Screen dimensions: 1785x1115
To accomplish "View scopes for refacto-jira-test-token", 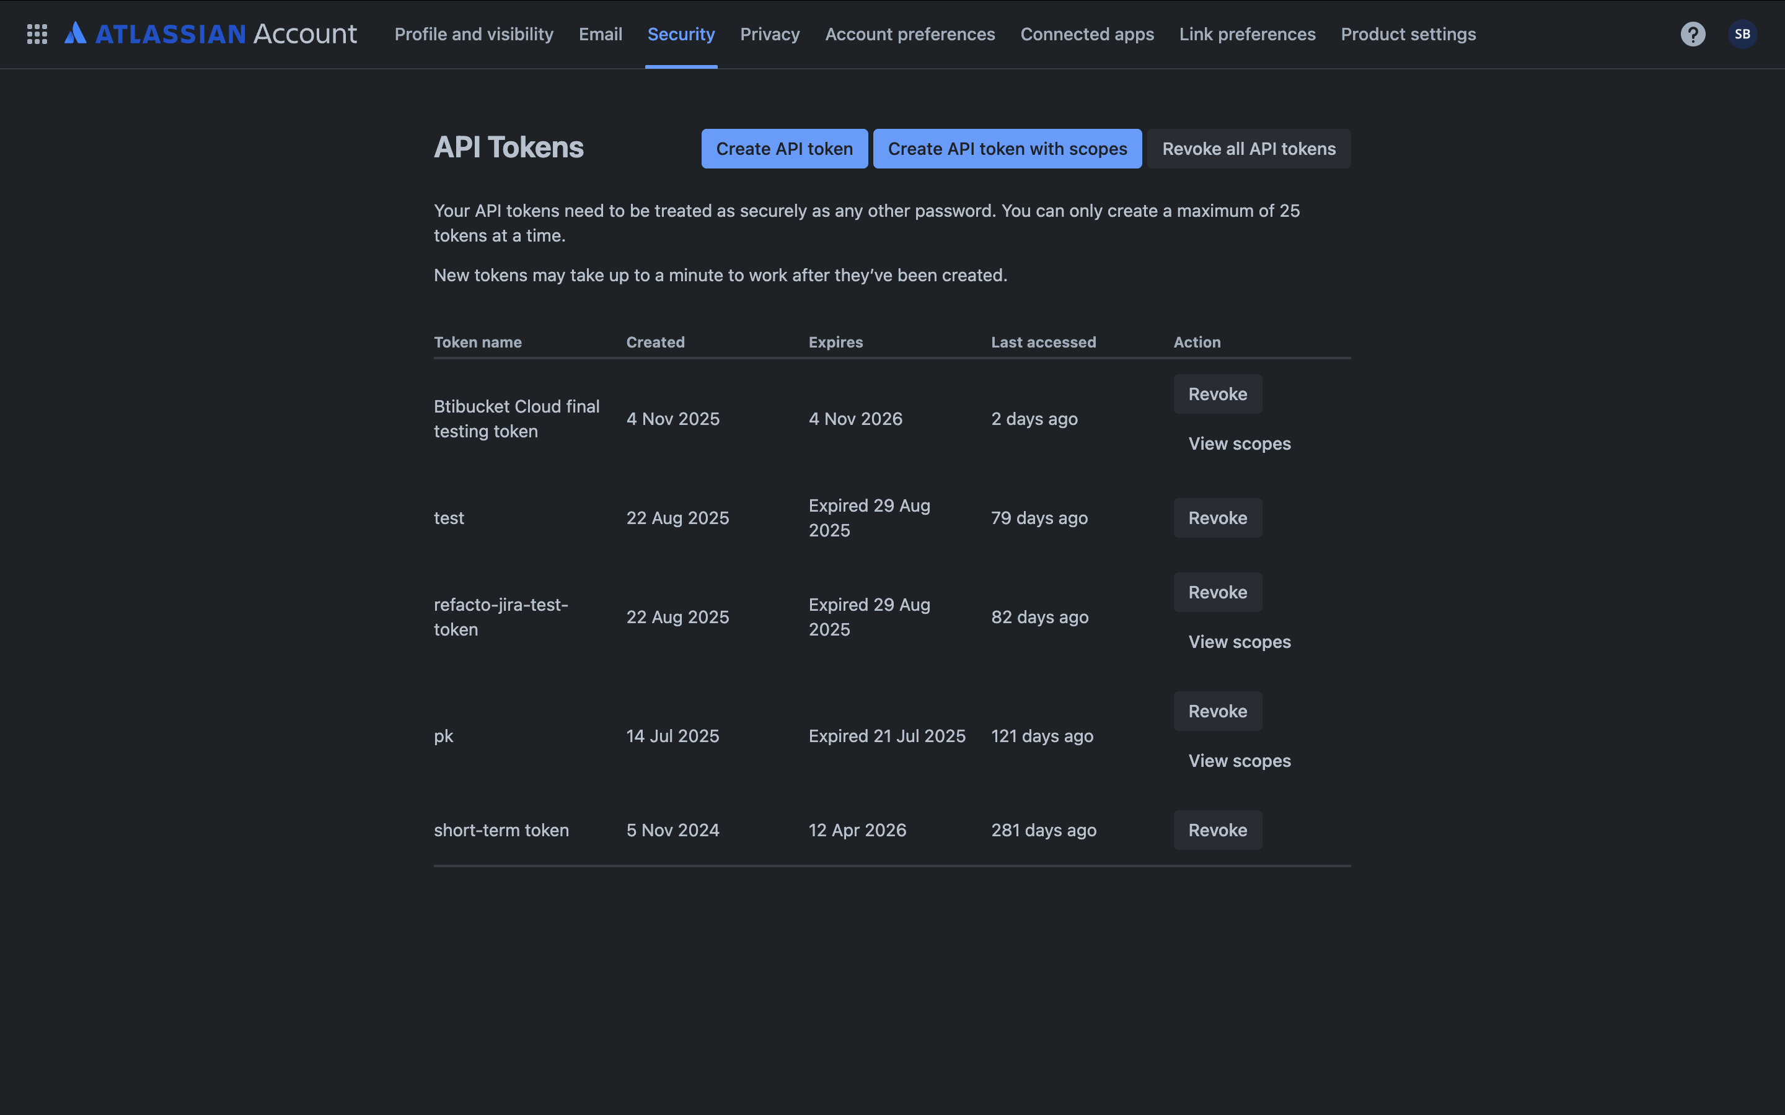I will point(1238,641).
